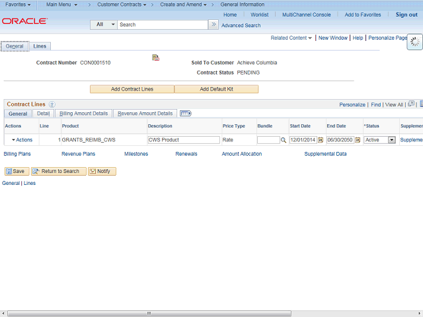Open Supplemental Data link below grid

(x=325, y=154)
